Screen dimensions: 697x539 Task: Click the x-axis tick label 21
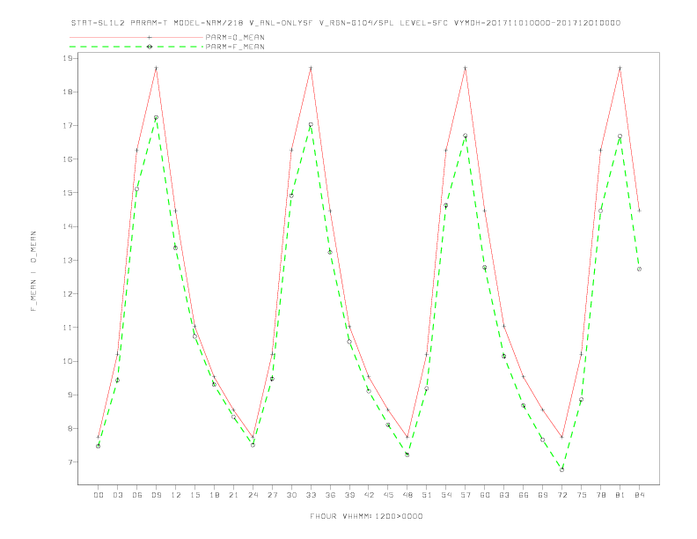(x=233, y=495)
